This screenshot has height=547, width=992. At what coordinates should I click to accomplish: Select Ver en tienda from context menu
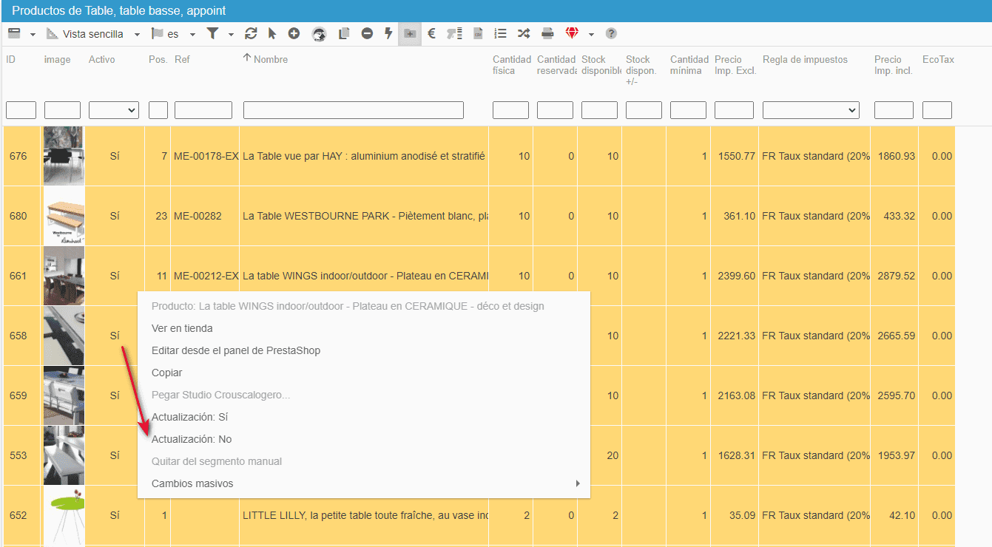click(182, 328)
